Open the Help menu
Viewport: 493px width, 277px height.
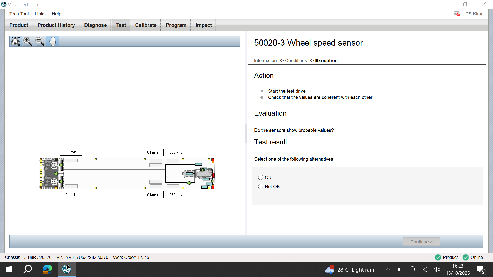pyautogui.click(x=56, y=14)
